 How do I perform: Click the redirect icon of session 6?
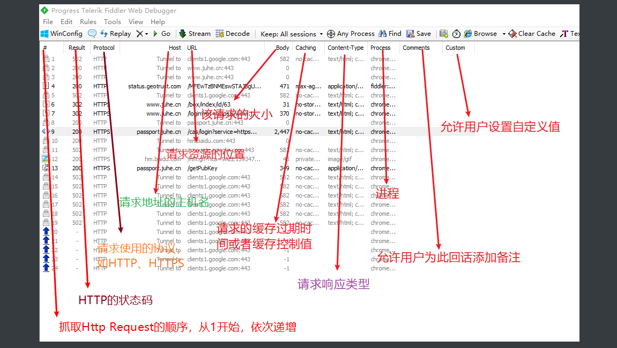pos(46,104)
